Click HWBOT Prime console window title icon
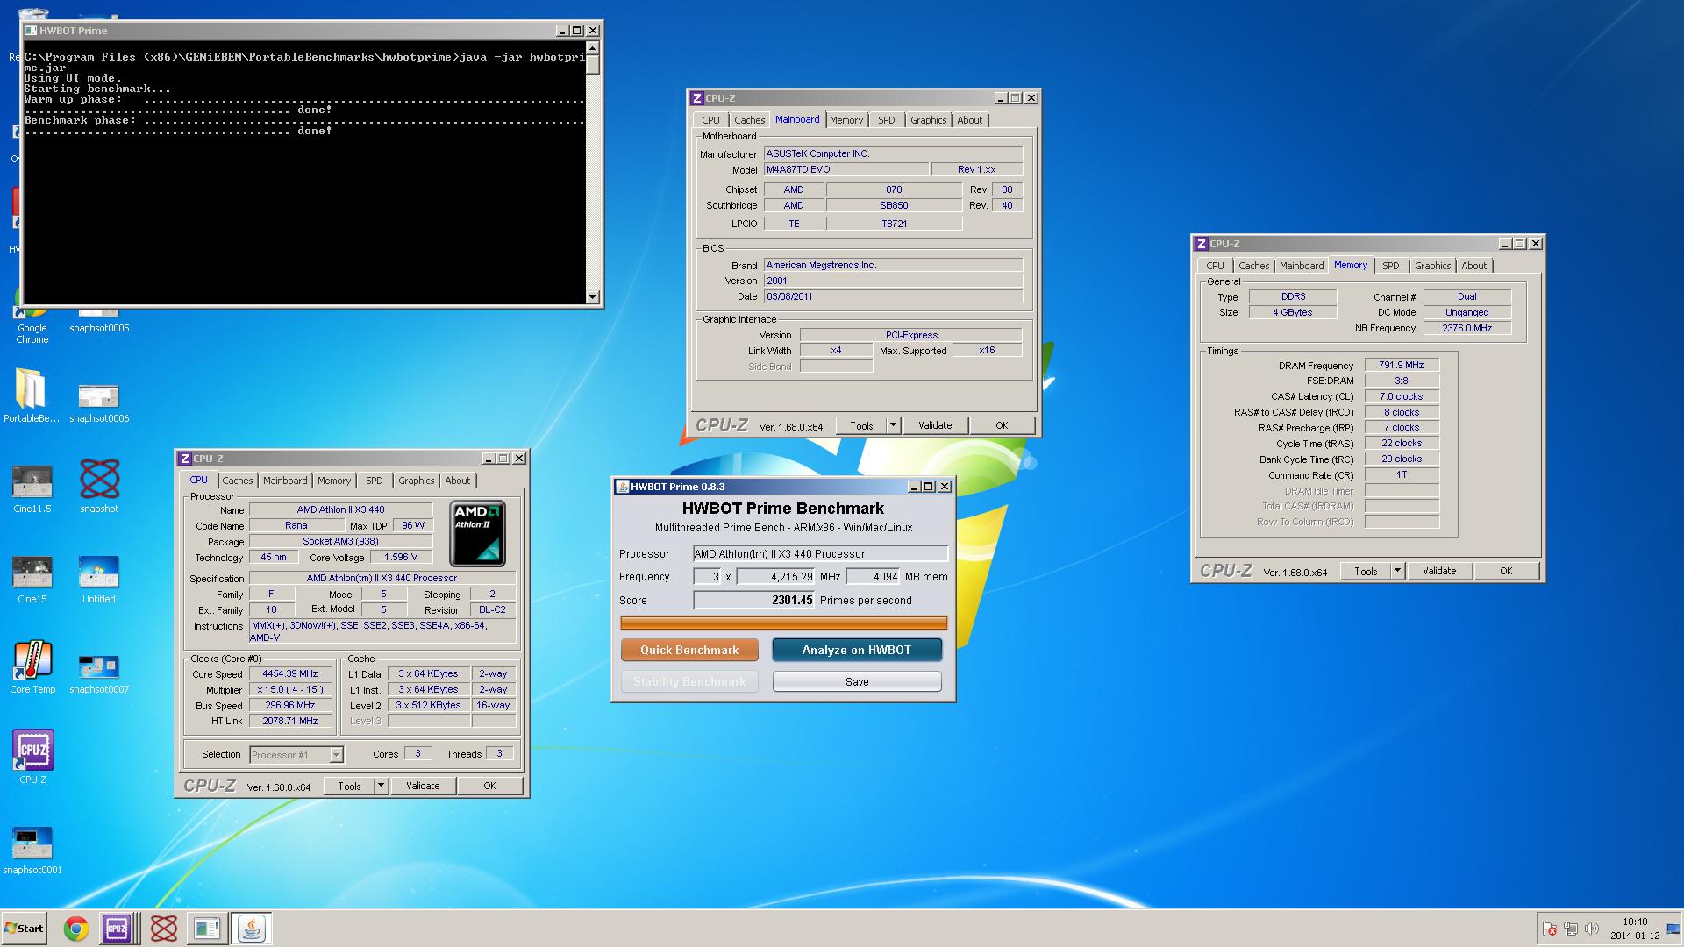The height and width of the screenshot is (947, 1684). (x=31, y=31)
